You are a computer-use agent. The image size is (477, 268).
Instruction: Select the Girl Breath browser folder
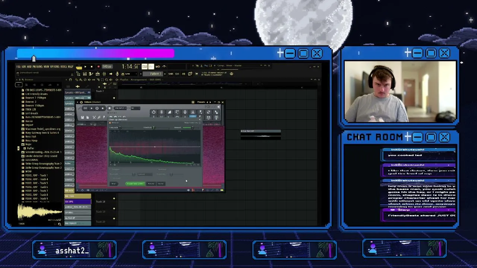32,113
